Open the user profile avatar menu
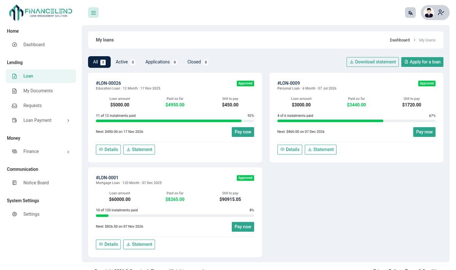 pyautogui.click(x=429, y=13)
